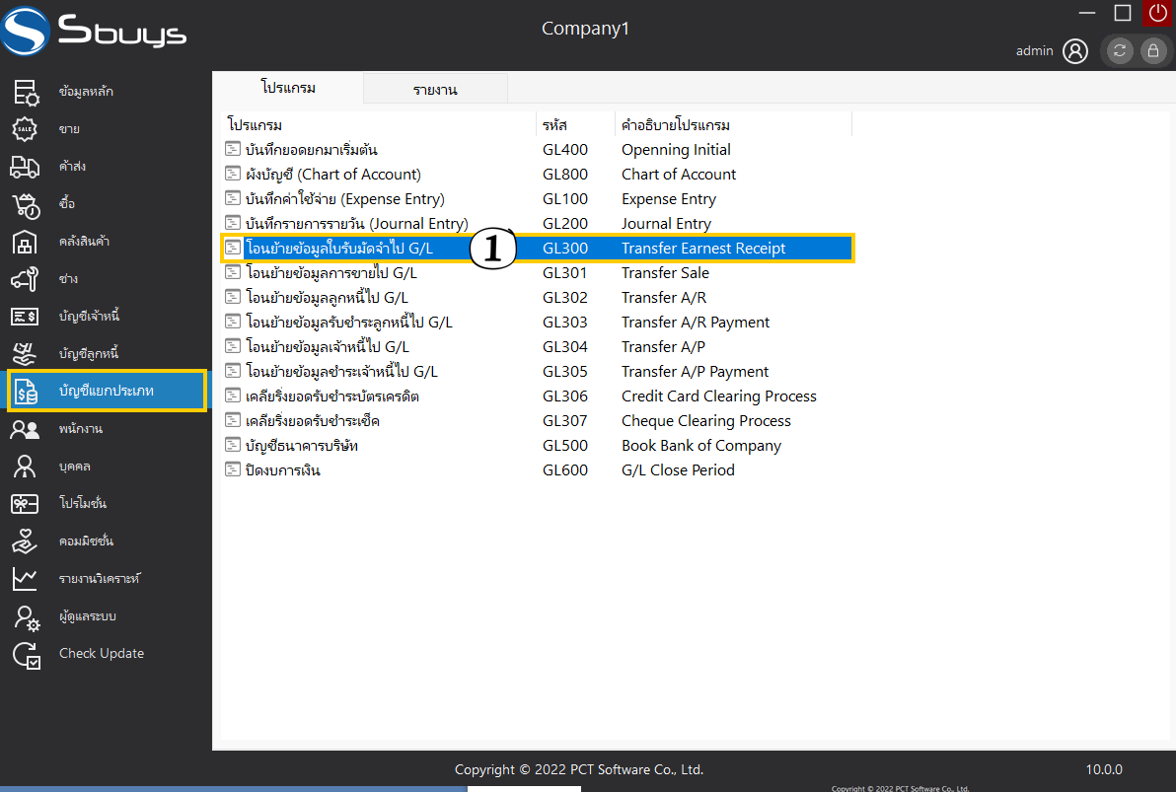Open the ข้อมูลหลัก sidebar menu

point(86,92)
